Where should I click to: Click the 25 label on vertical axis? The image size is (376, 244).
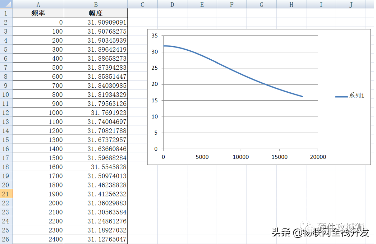(155, 68)
